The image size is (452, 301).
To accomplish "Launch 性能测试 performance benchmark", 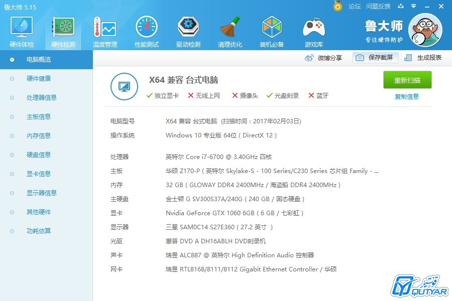I will pyautogui.click(x=147, y=32).
